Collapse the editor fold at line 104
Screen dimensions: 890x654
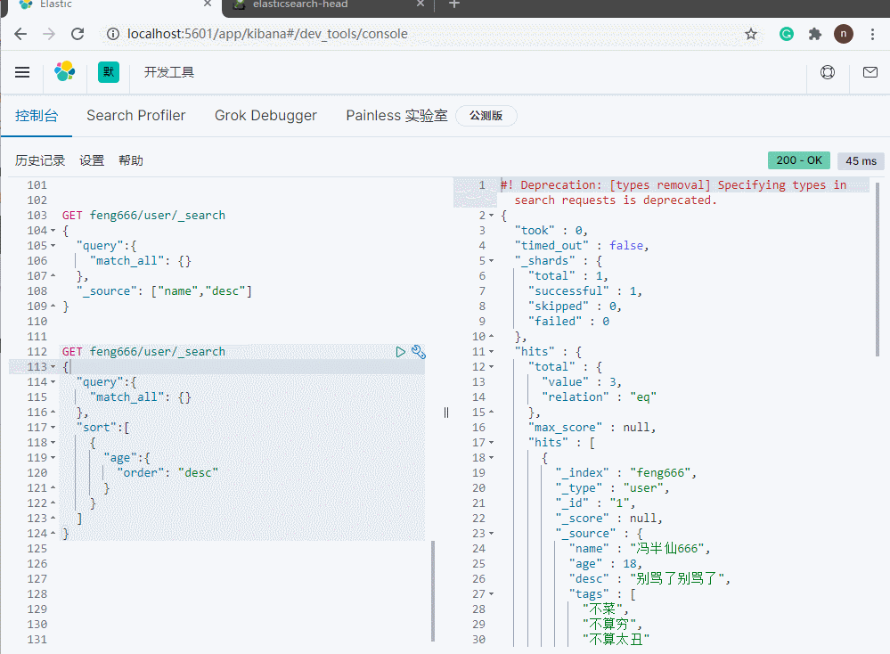53,231
